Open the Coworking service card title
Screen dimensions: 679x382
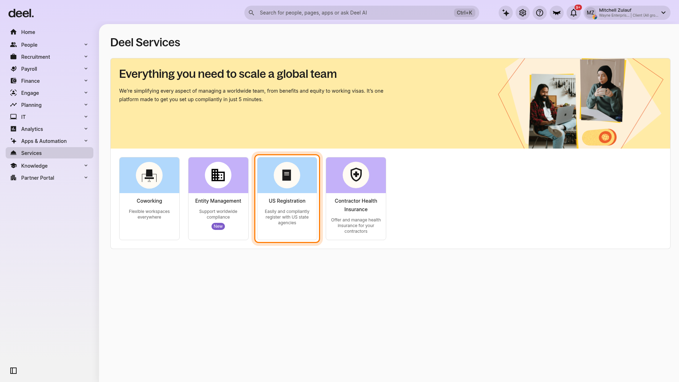click(149, 201)
